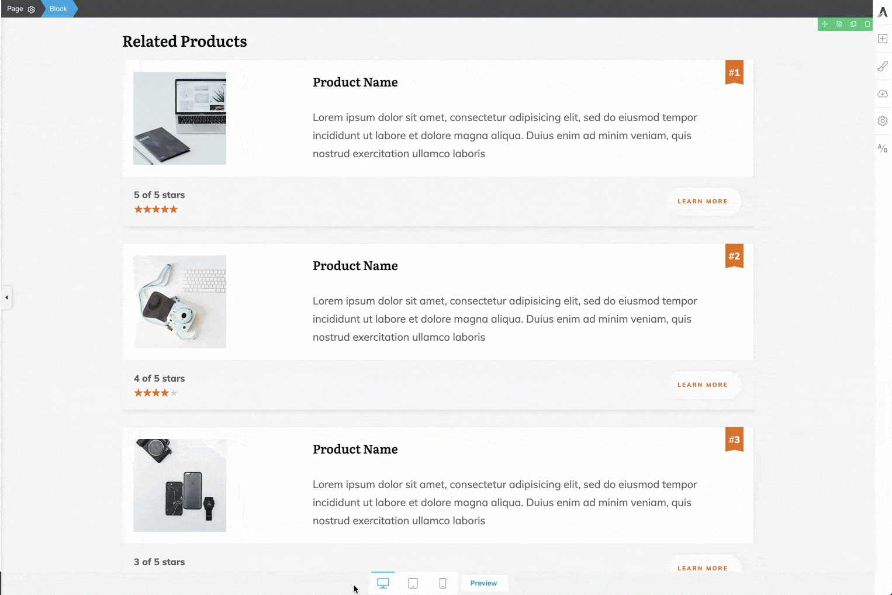The width and height of the screenshot is (892, 595).
Task: Open the Save block icon in the toolbar
Action: click(839, 24)
